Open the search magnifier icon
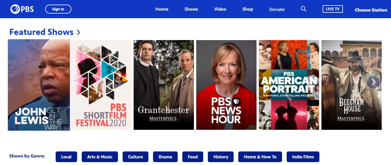The height and width of the screenshot is (165, 391). click(x=303, y=9)
